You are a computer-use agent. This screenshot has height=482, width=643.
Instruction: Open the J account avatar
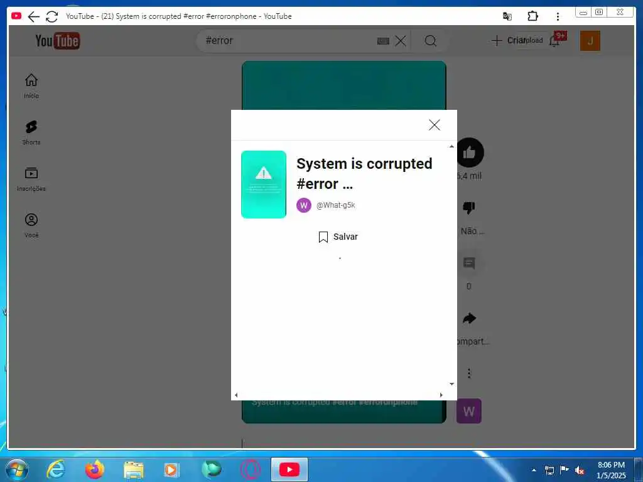(x=590, y=41)
